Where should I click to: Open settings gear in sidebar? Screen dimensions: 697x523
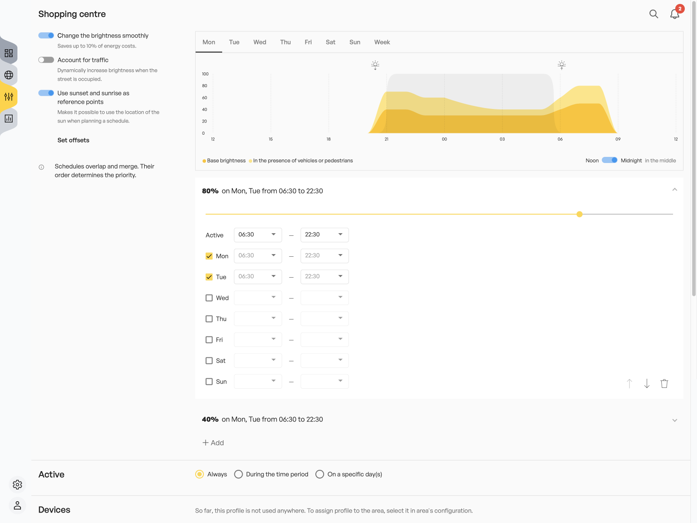tap(17, 485)
